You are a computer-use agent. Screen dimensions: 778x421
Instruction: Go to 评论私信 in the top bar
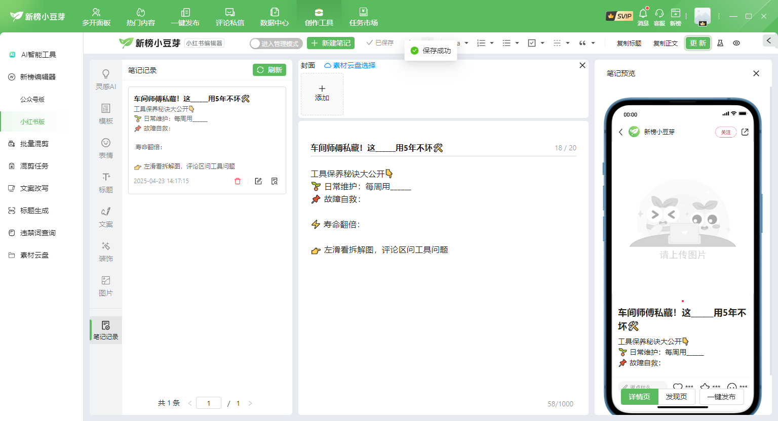pyautogui.click(x=230, y=17)
